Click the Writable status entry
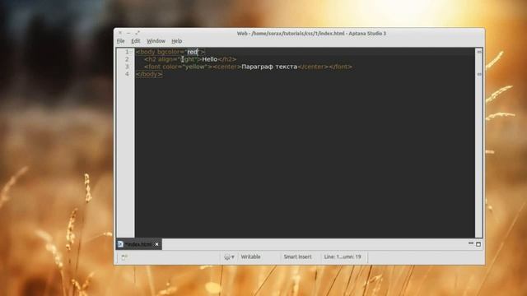Image resolution: width=527 pixels, height=296 pixels. tap(250, 257)
